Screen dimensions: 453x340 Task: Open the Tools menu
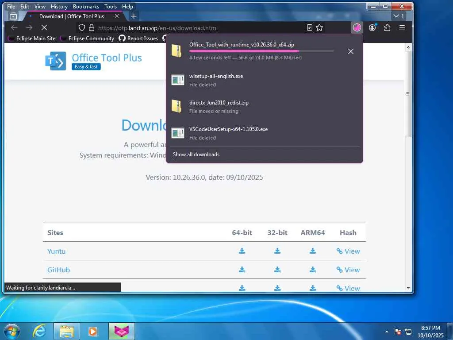pyautogui.click(x=110, y=6)
